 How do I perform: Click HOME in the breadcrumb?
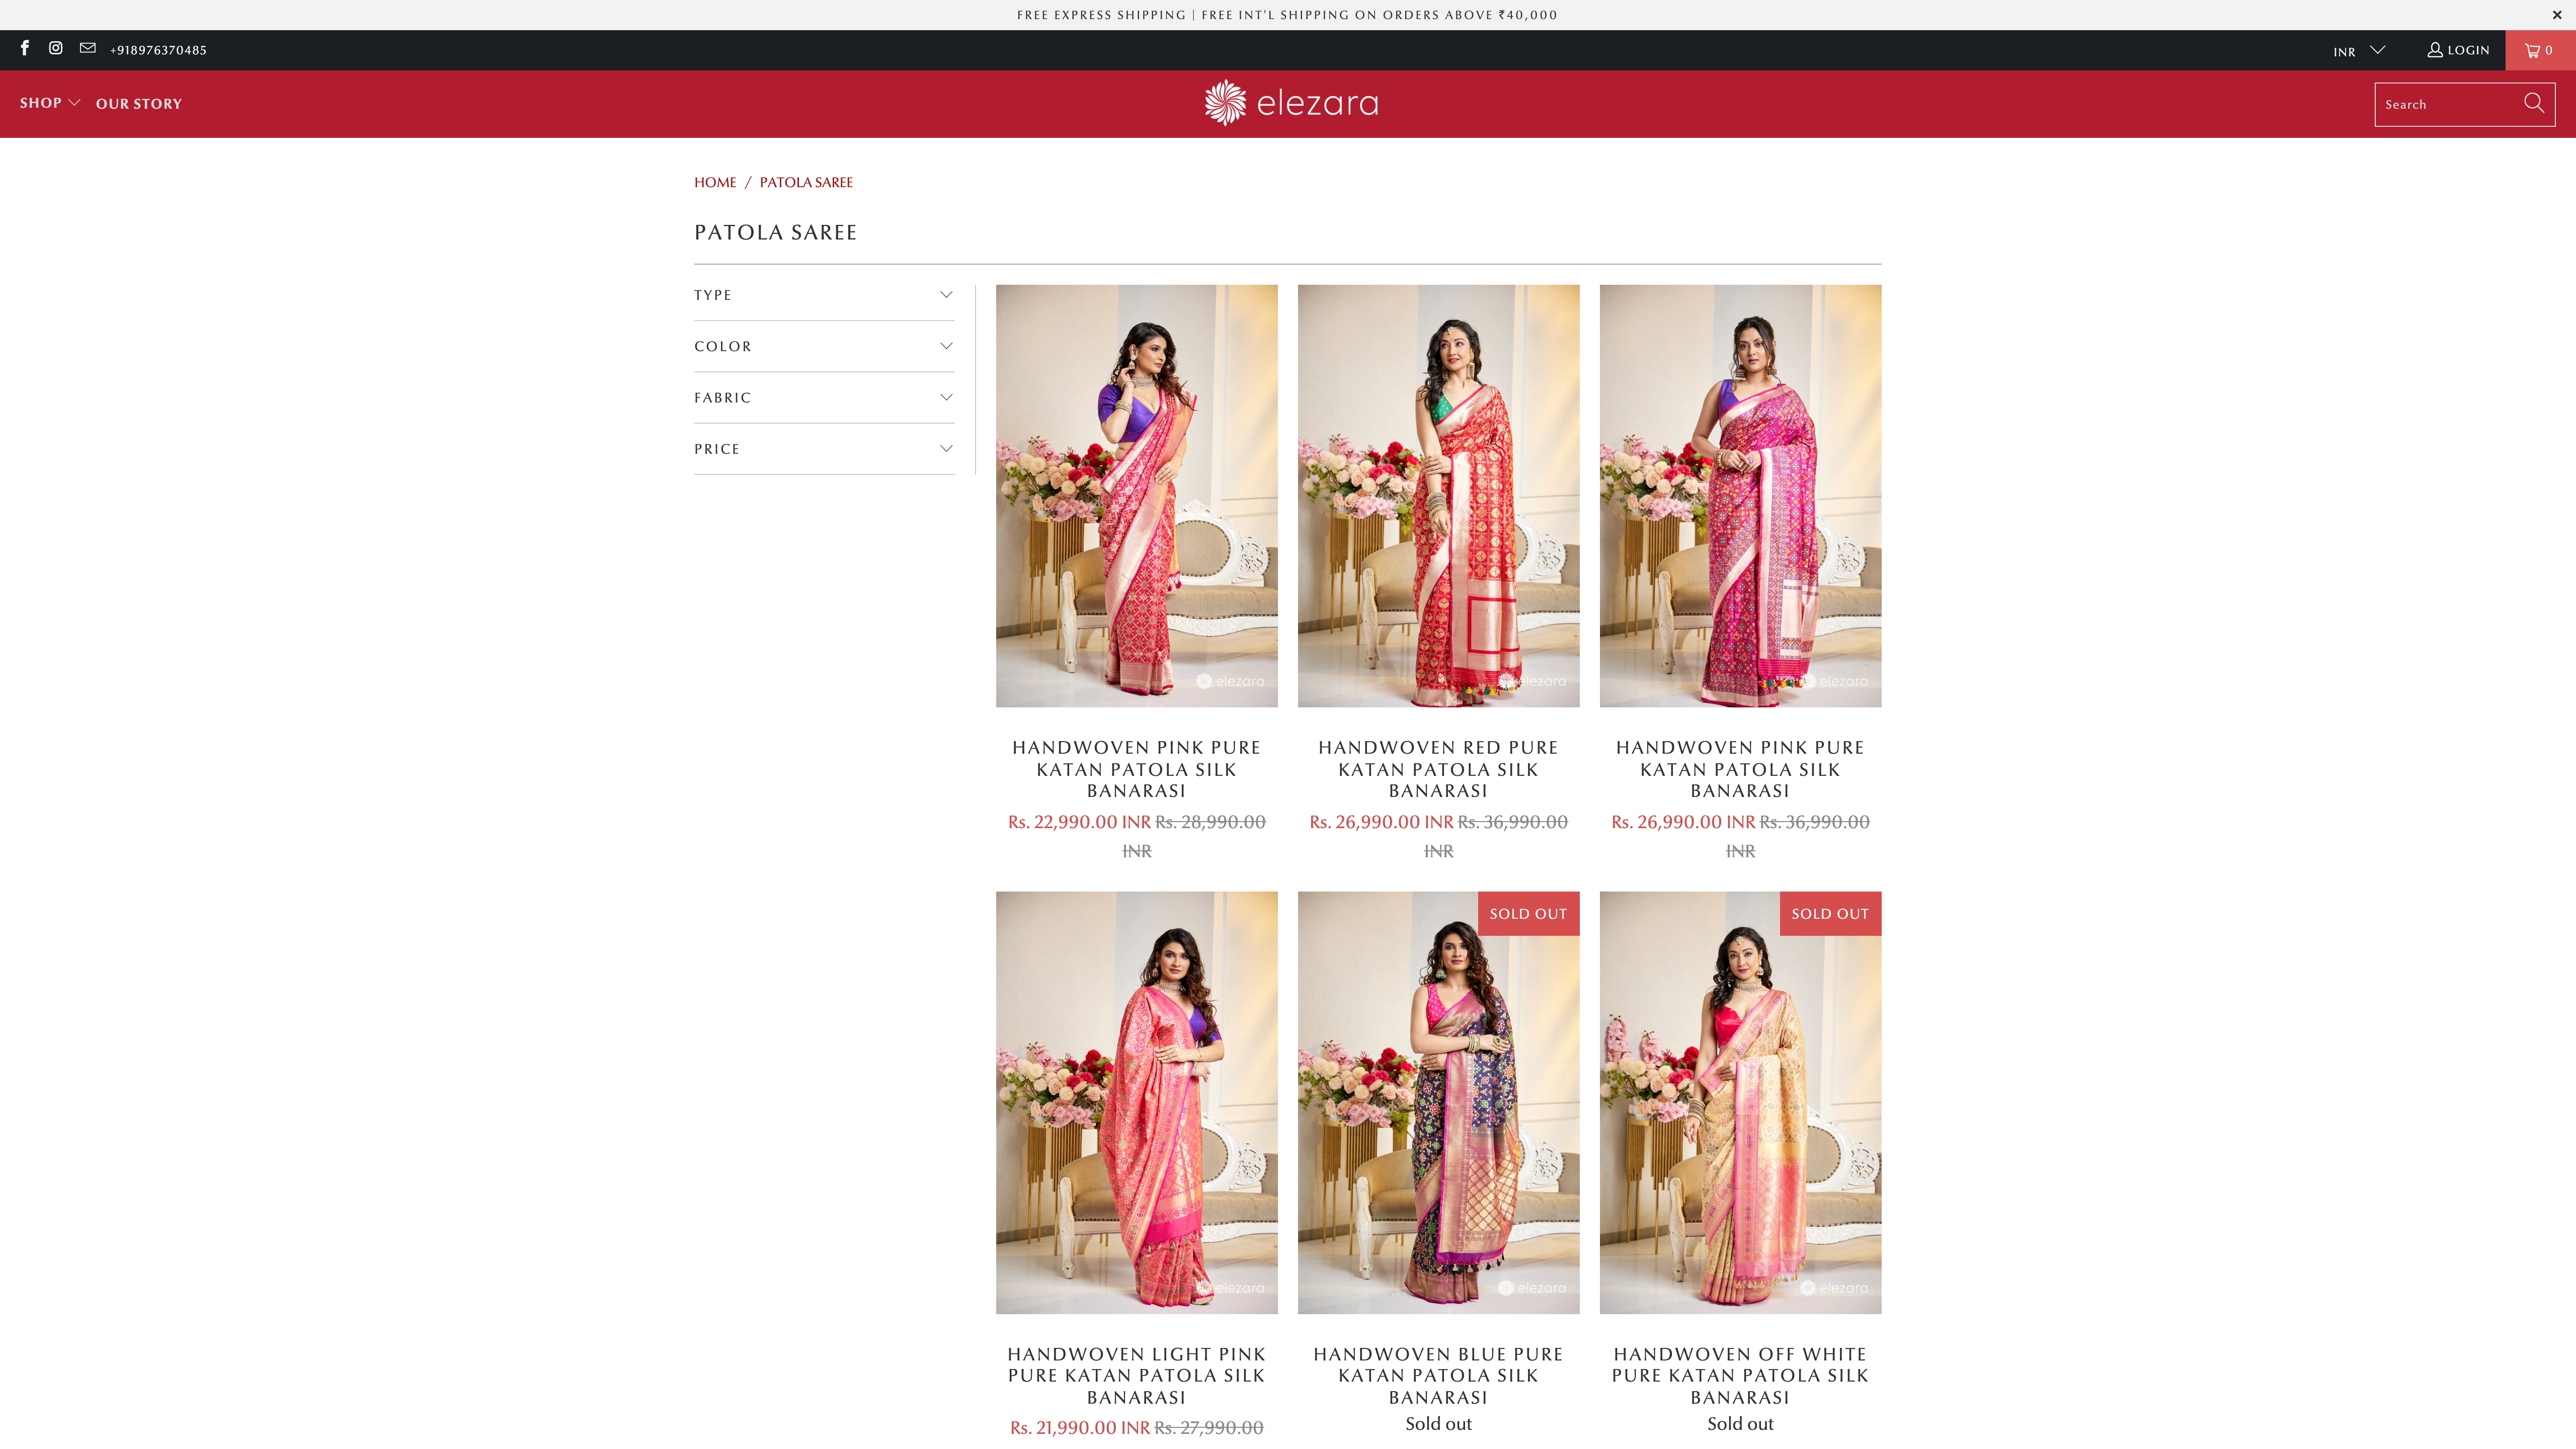click(x=715, y=182)
